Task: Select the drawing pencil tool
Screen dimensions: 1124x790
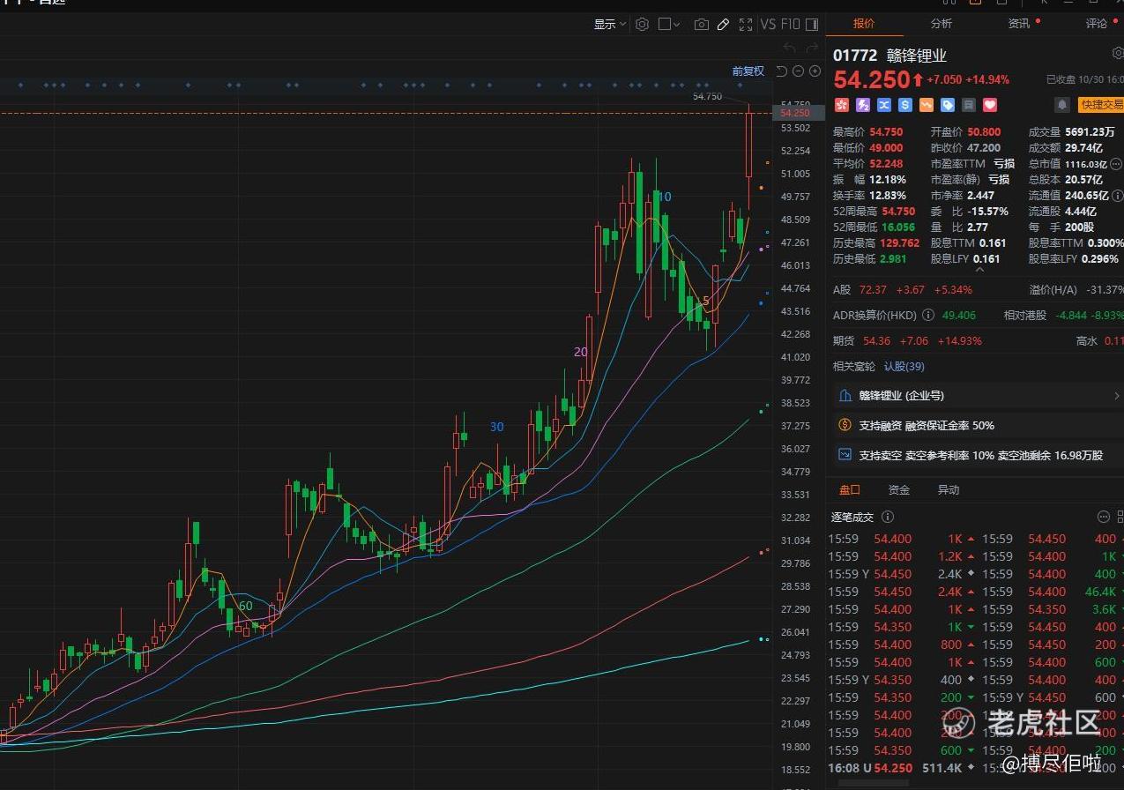Action: point(723,25)
